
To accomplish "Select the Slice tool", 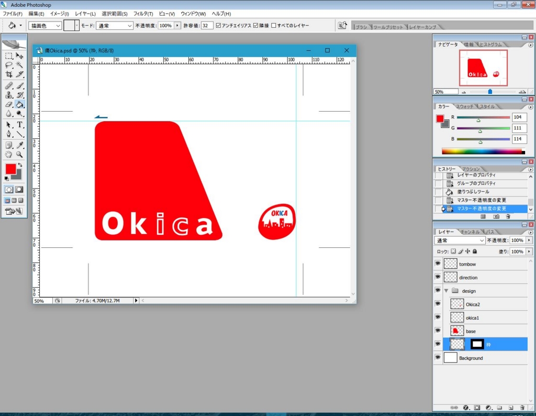I will point(19,74).
